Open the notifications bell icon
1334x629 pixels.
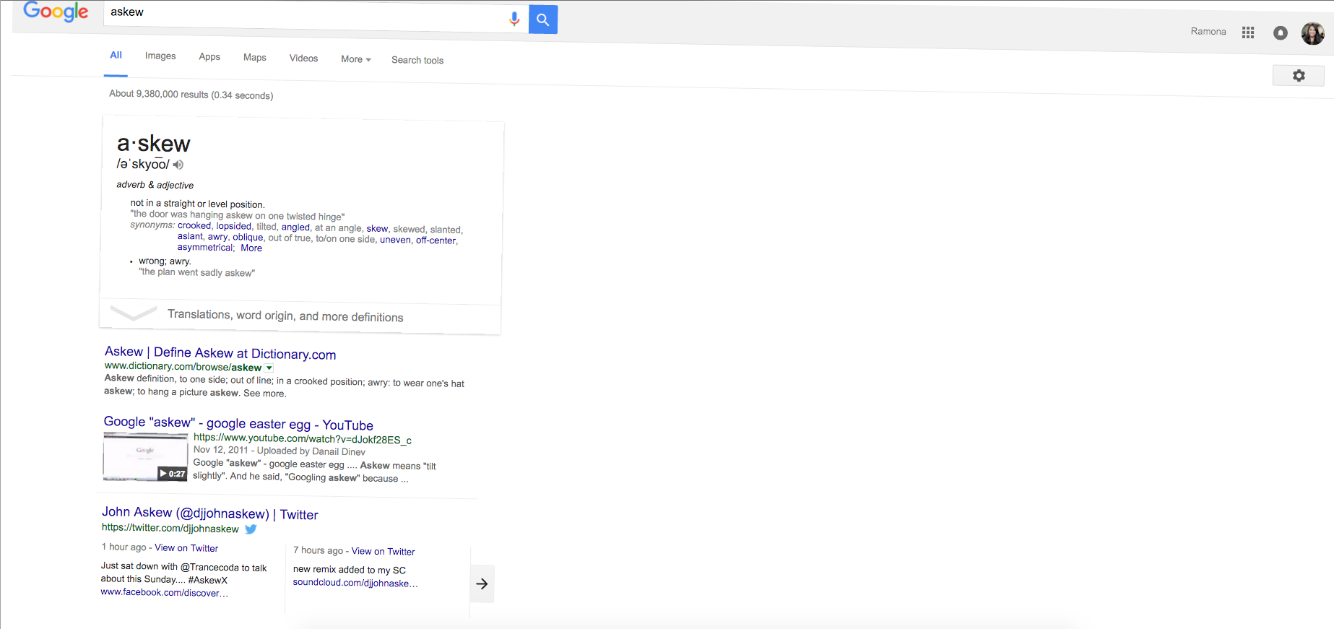tap(1281, 33)
